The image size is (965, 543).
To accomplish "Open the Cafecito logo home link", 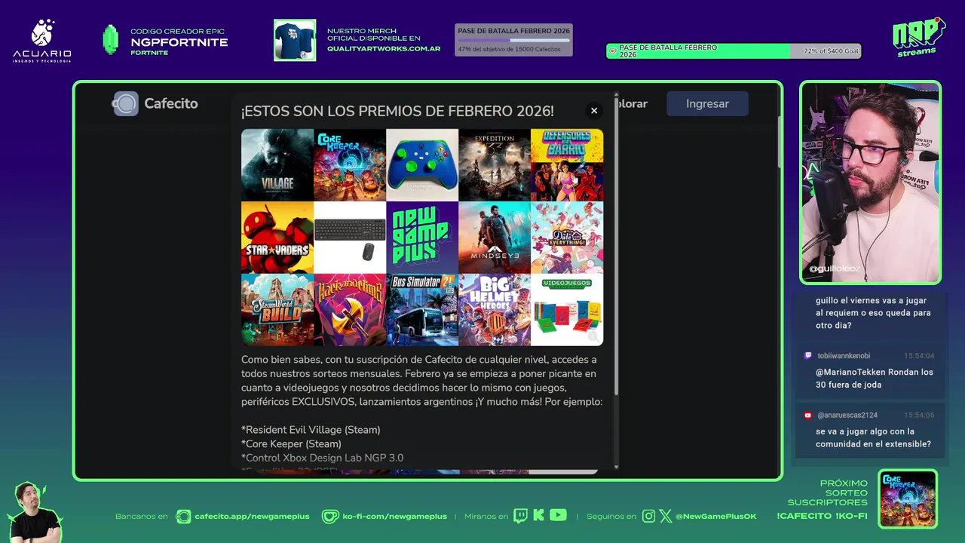I will pyautogui.click(x=155, y=103).
